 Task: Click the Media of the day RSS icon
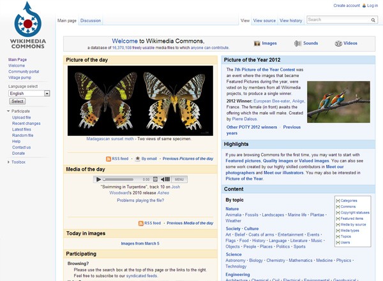pyautogui.click(x=141, y=223)
